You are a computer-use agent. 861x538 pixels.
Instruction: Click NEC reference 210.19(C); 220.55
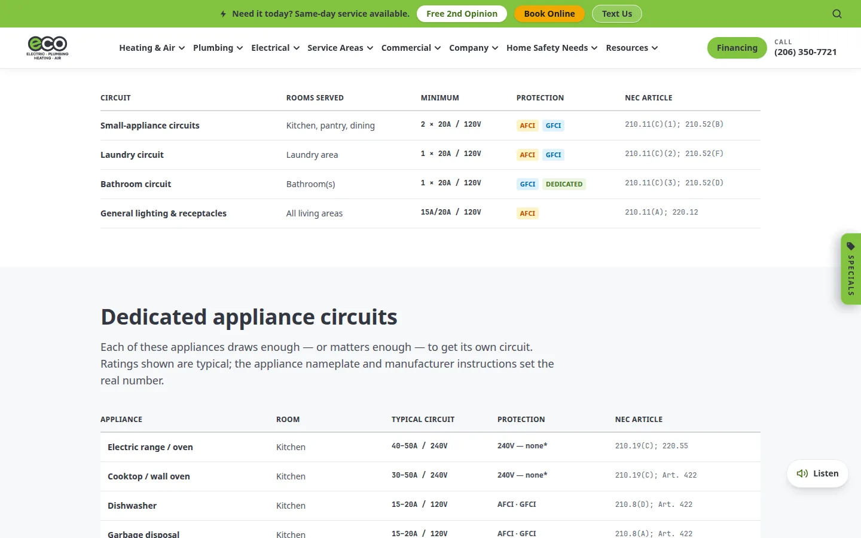pyautogui.click(x=652, y=446)
